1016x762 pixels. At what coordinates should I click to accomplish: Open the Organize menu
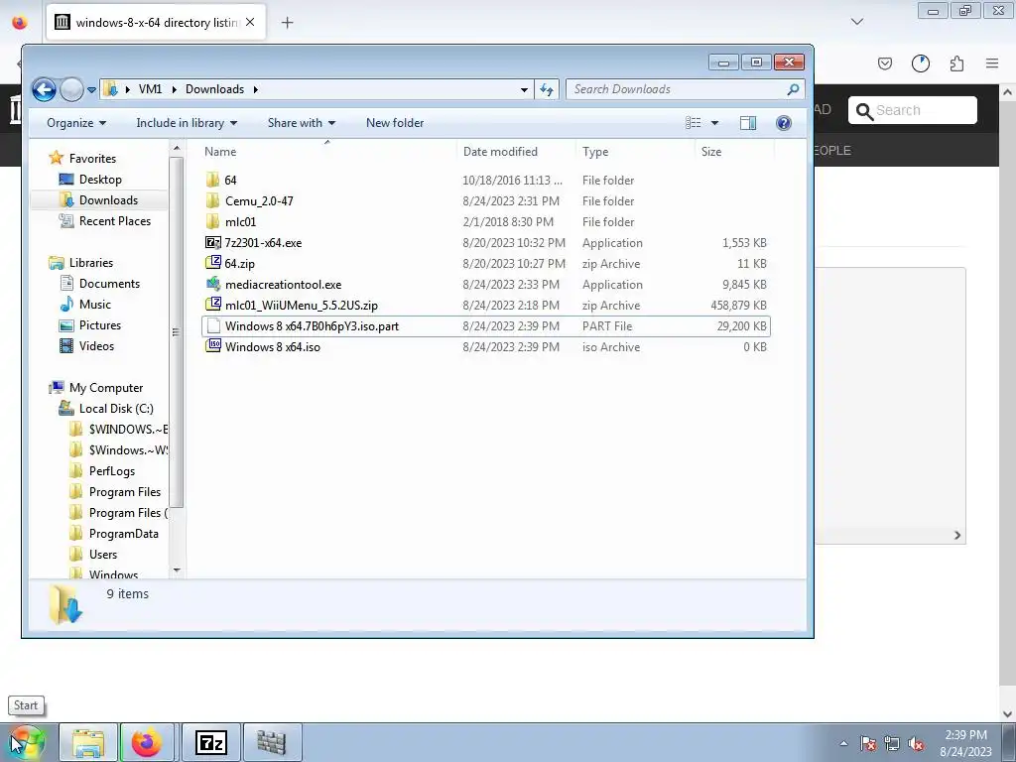75,123
